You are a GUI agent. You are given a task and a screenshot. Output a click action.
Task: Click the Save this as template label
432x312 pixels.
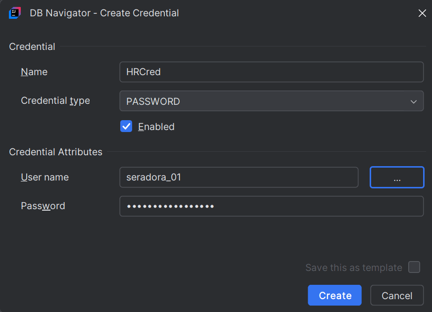pos(354,267)
